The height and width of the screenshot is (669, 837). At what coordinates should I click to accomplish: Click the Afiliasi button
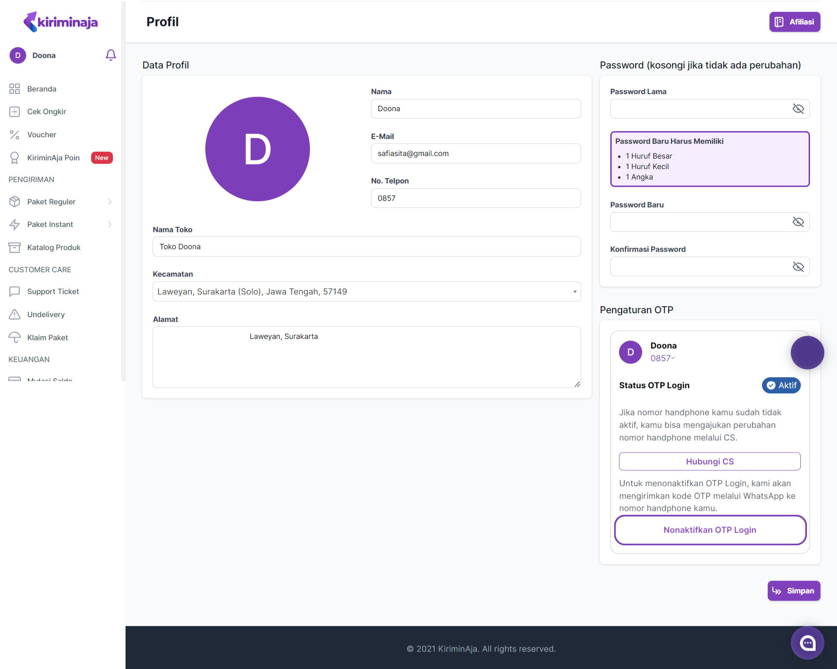(795, 22)
